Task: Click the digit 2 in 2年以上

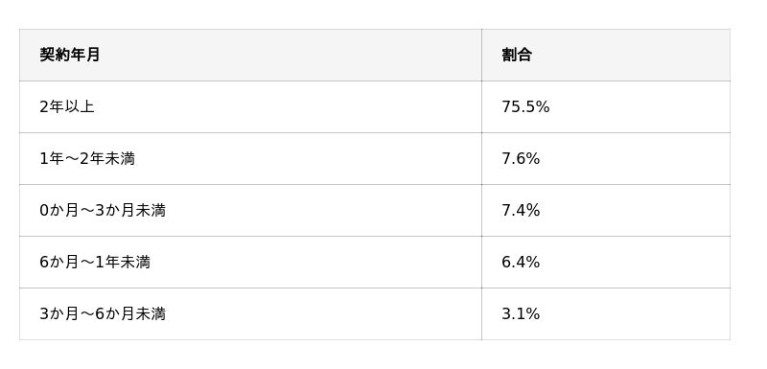Action: (x=44, y=107)
